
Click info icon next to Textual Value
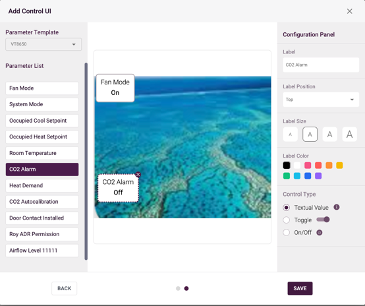[337, 207]
